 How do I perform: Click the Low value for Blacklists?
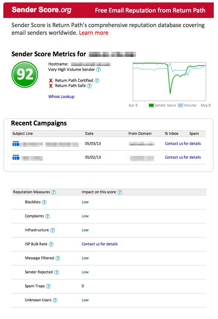(85, 202)
